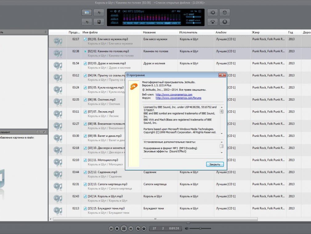311x234 pixels.
Task: Click the file icon of Король и Шут.mp3
Action: [85, 196]
